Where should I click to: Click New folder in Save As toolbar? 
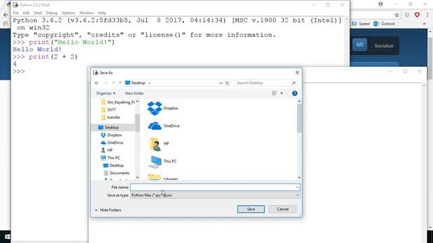coord(134,93)
